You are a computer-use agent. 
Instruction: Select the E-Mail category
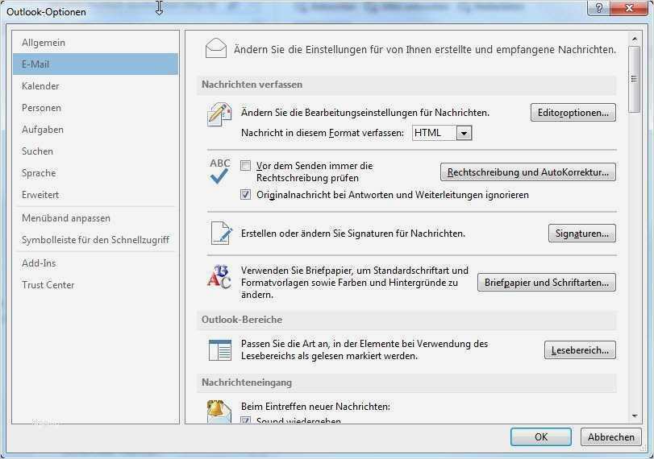point(95,64)
